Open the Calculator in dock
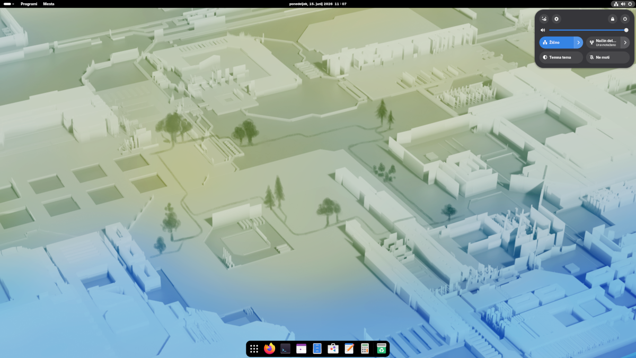The image size is (636, 358). coord(365,348)
